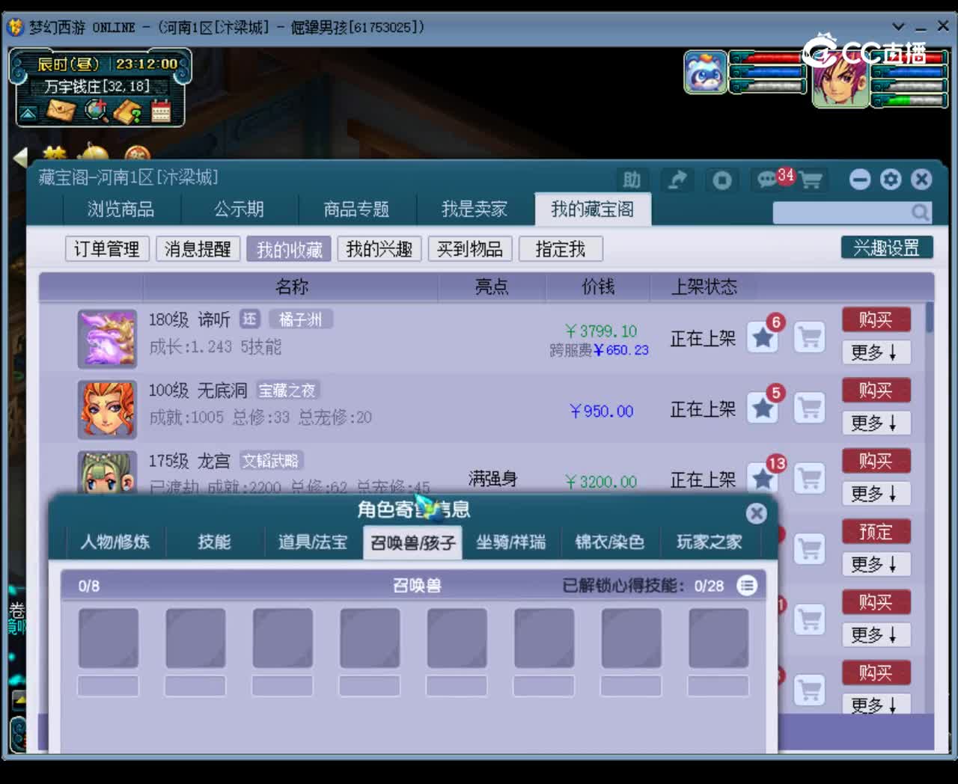The width and height of the screenshot is (958, 784).
Task: Click the 宝藏之夜 server tag
Action: tap(287, 390)
